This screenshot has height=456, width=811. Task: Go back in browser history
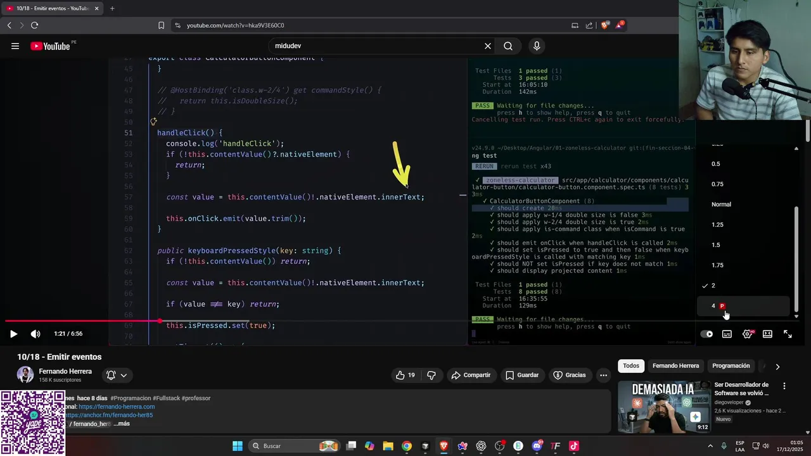9,25
